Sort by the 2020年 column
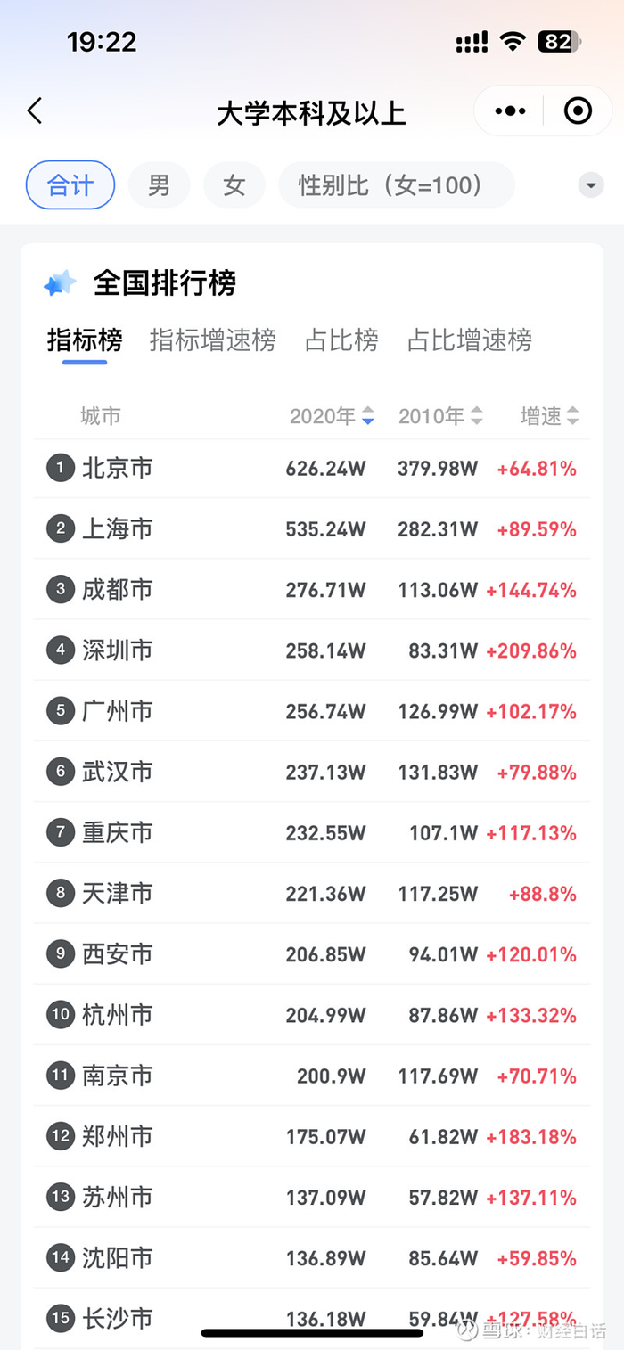Screen dimensions: 624x1350 tap(332, 416)
